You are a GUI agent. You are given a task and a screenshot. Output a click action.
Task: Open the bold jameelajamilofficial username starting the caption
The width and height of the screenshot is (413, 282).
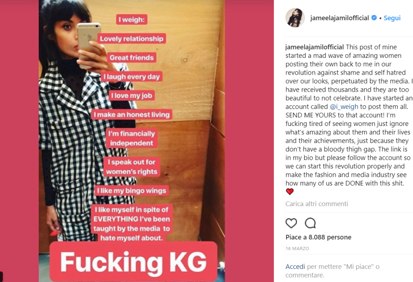315,47
